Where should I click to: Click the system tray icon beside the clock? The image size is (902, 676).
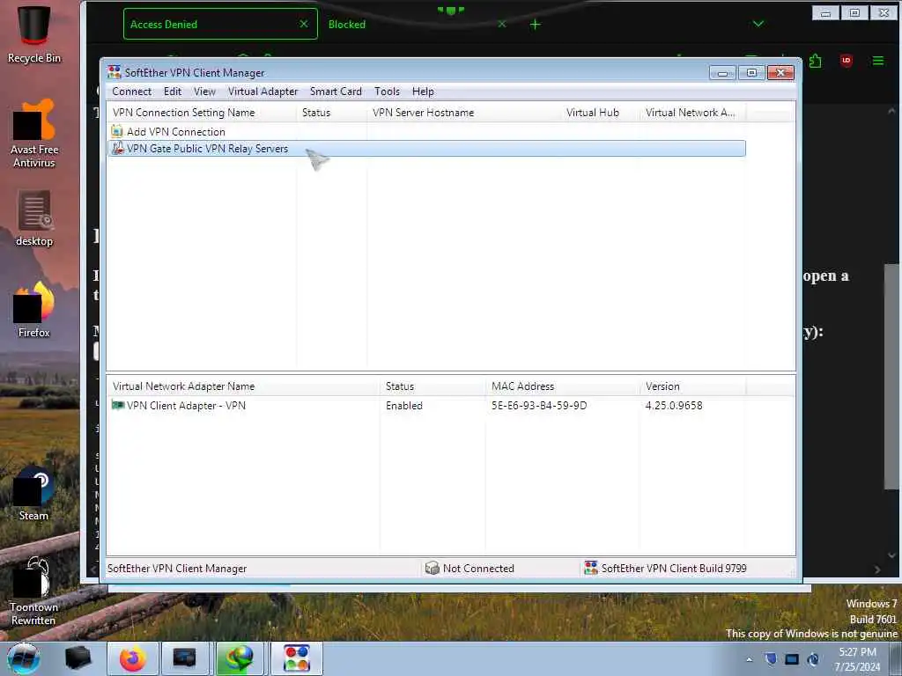pos(813,658)
